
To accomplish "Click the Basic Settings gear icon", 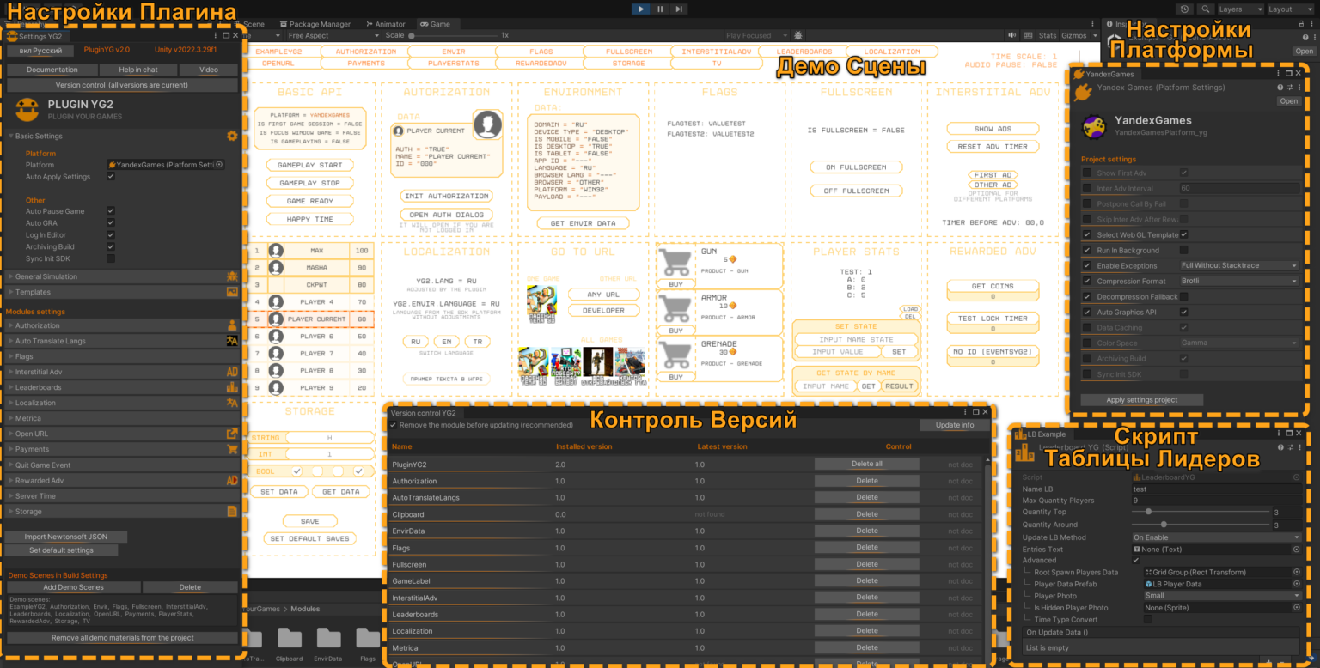I will pyautogui.click(x=232, y=136).
